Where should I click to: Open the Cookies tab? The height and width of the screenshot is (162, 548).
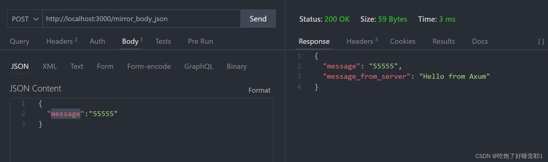click(403, 41)
